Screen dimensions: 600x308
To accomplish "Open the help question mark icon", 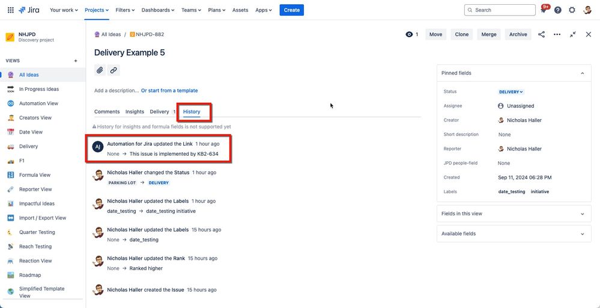I will coord(558,10).
